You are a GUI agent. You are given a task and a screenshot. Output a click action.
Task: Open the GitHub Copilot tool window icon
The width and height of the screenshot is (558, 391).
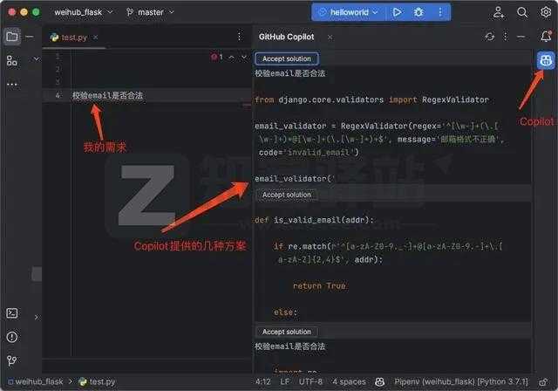545,60
